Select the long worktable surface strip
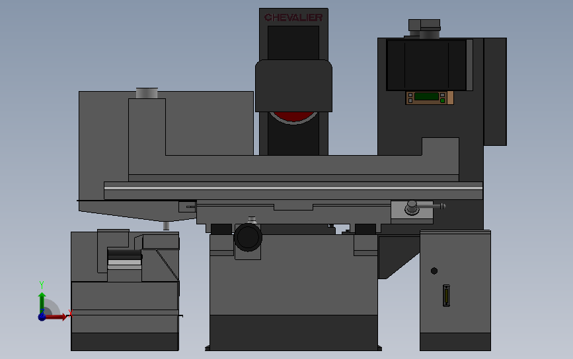The width and height of the screenshot is (573, 359). click(293, 188)
